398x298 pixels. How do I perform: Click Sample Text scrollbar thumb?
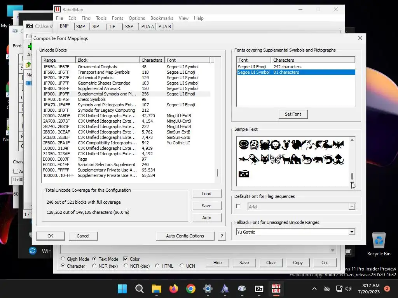click(352, 176)
